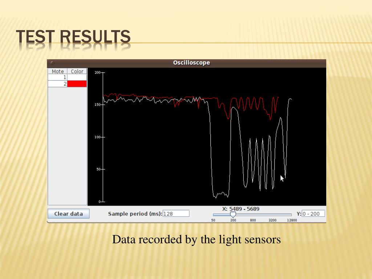Screen dimensions: 372x279
Task: Click the Test Results slide title
Action: coord(73,37)
